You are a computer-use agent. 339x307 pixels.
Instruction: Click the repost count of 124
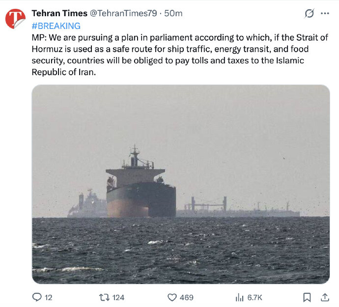(x=118, y=297)
